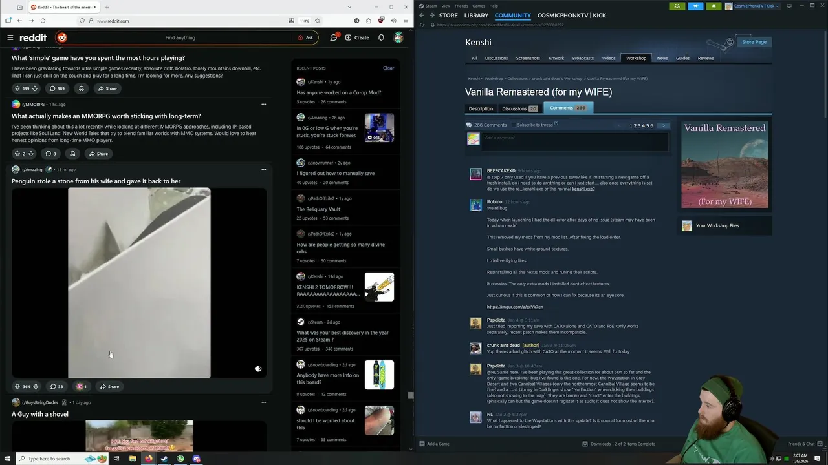The width and height of the screenshot is (828, 465).
Task: Go back in Firefox
Action: pyautogui.click(x=19, y=21)
